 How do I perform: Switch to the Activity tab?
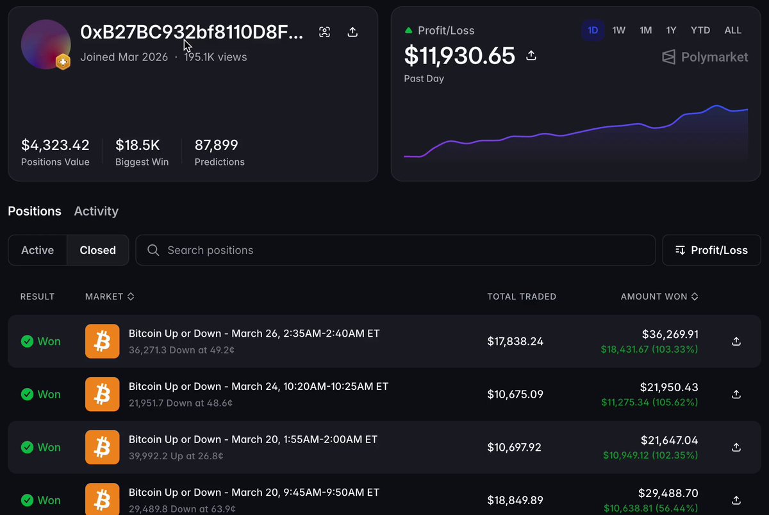coord(96,211)
